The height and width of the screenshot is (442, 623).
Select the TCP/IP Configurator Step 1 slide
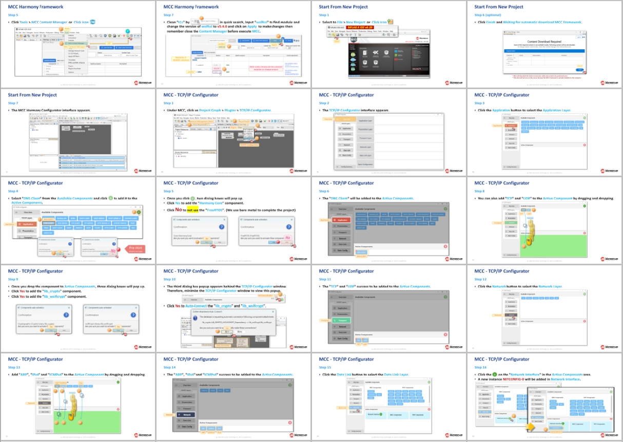click(233, 132)
